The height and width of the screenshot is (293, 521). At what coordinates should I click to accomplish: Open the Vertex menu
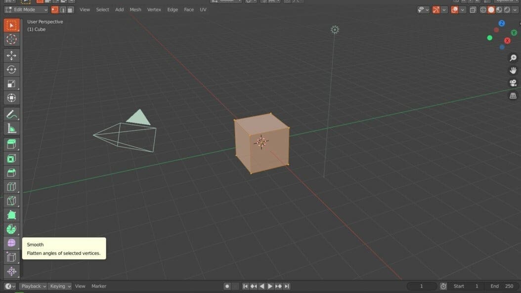(154, 9)
